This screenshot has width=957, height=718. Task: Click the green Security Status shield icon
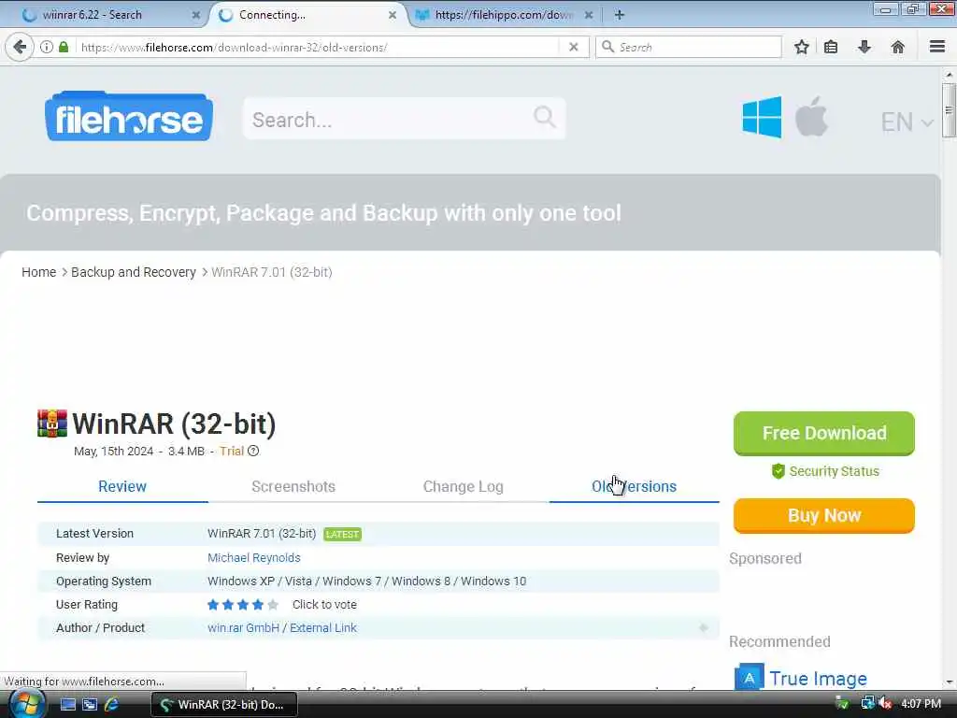pyautogui.click(x=778, y=471)
